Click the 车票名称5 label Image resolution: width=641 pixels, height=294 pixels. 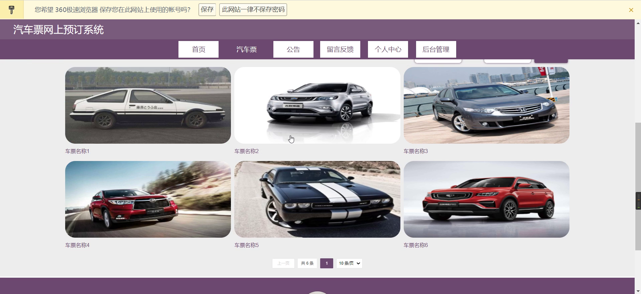247,245
